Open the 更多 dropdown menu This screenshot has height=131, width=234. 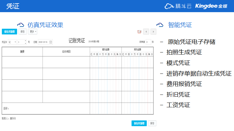click(x=33, y=32)
